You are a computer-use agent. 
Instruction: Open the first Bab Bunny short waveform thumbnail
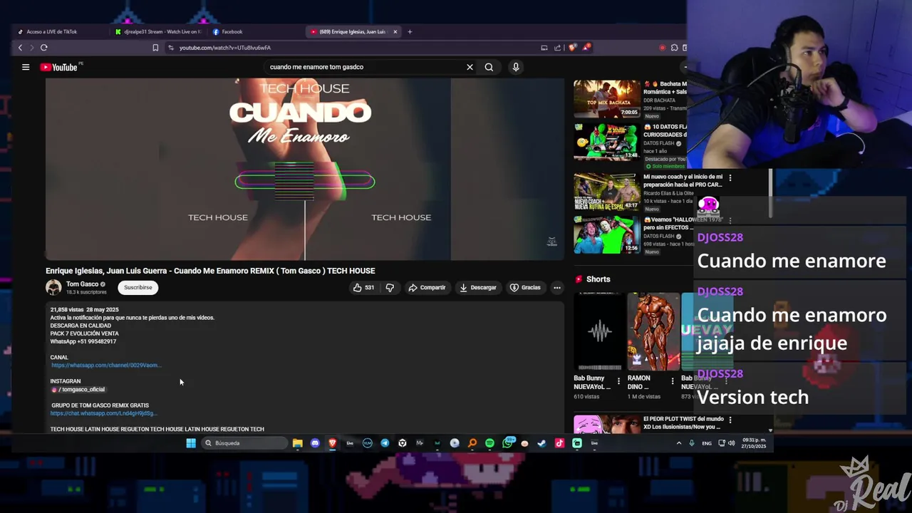(598, 331)
